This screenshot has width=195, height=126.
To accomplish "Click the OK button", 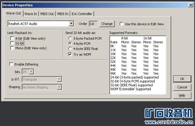I will pyautogui.click(x=182, y=79).
